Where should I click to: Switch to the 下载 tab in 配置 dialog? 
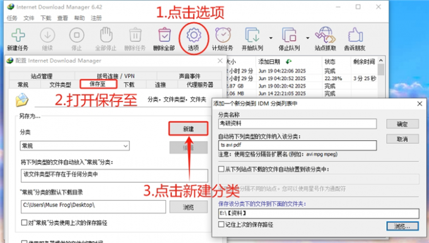pos(129,85)
